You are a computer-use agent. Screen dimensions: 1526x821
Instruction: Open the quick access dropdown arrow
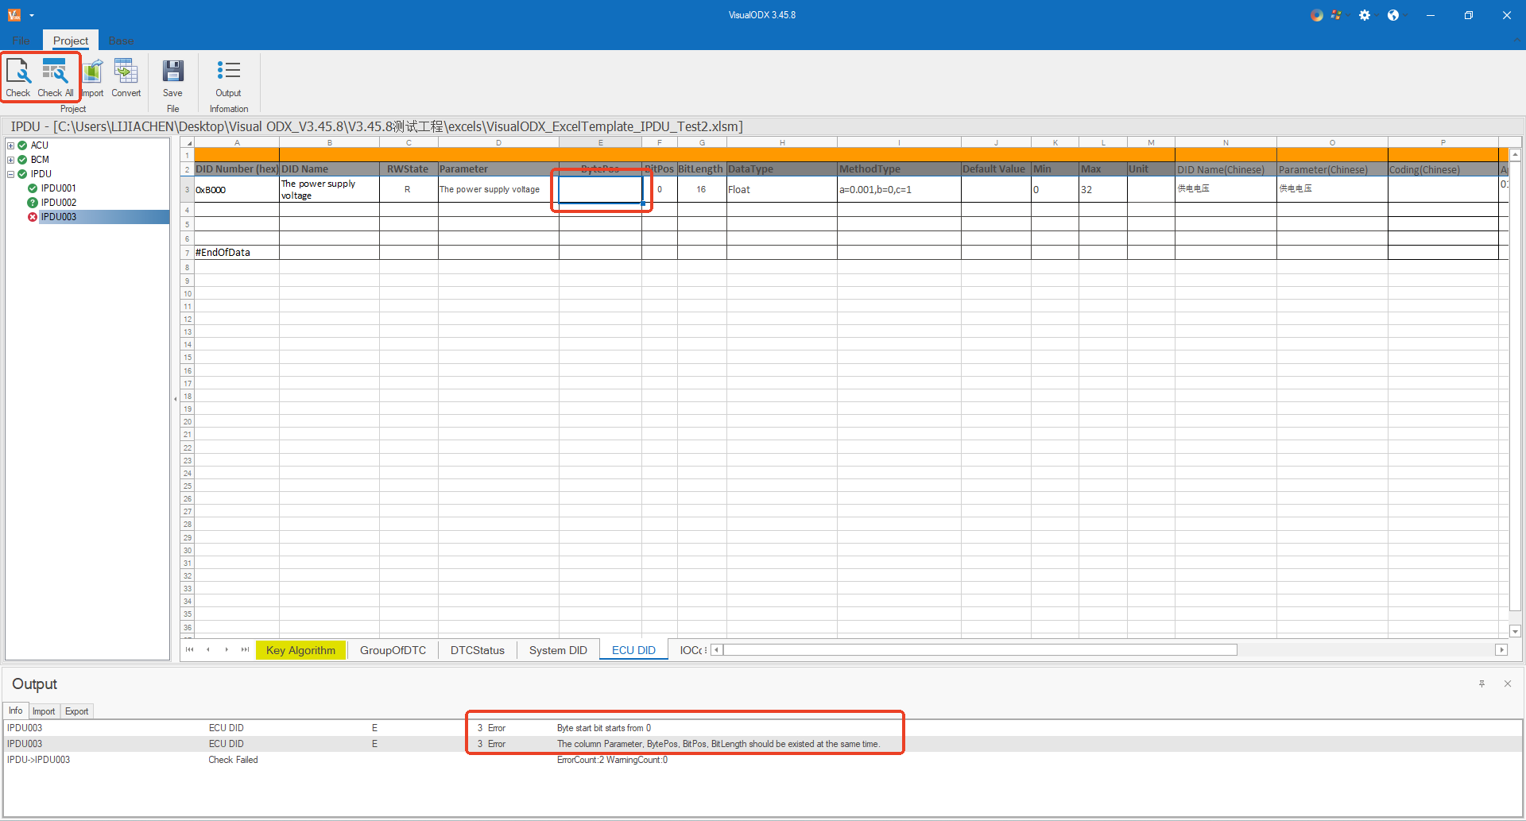click(32, 15)
